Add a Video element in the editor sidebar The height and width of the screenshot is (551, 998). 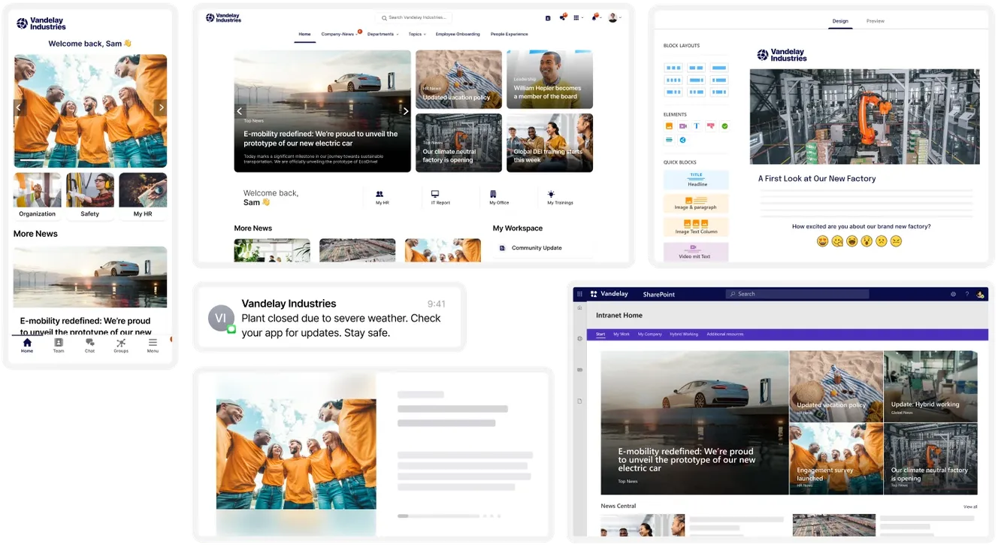coord(684,126)
